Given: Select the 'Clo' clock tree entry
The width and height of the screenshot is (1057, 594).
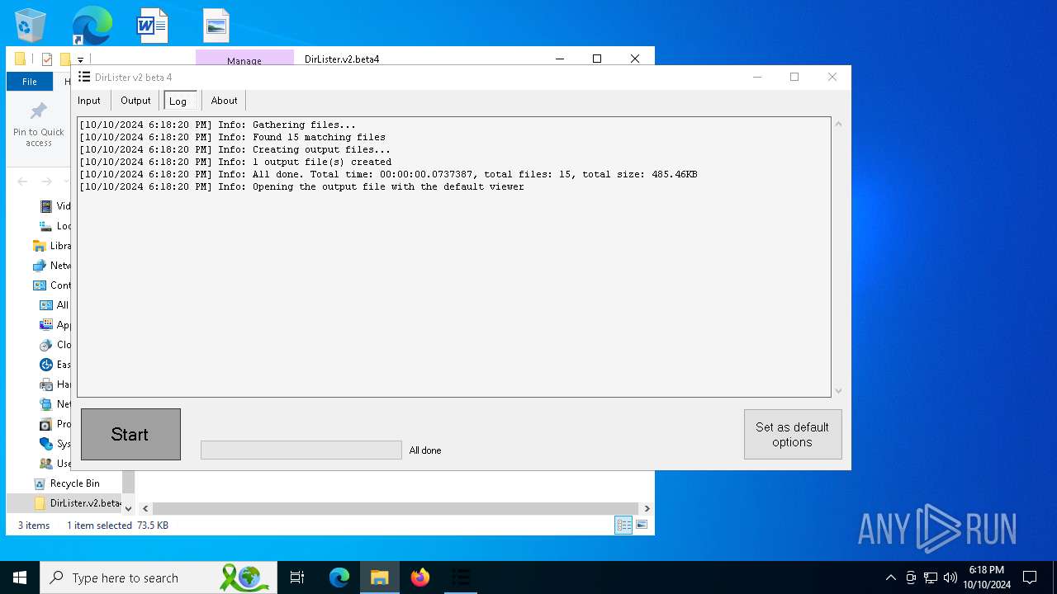Looking at the screenshot, I should pos(55,345).
